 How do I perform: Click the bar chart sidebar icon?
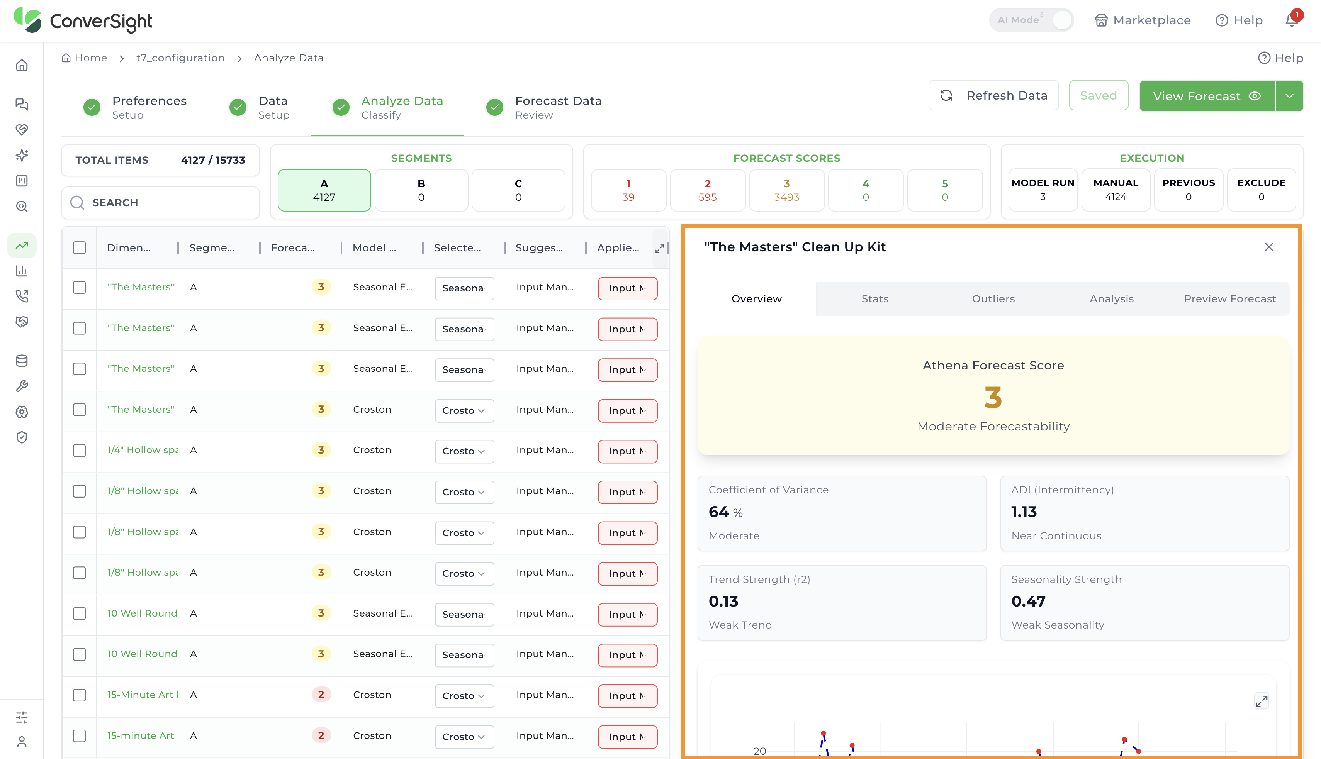(x=22, y=271)
